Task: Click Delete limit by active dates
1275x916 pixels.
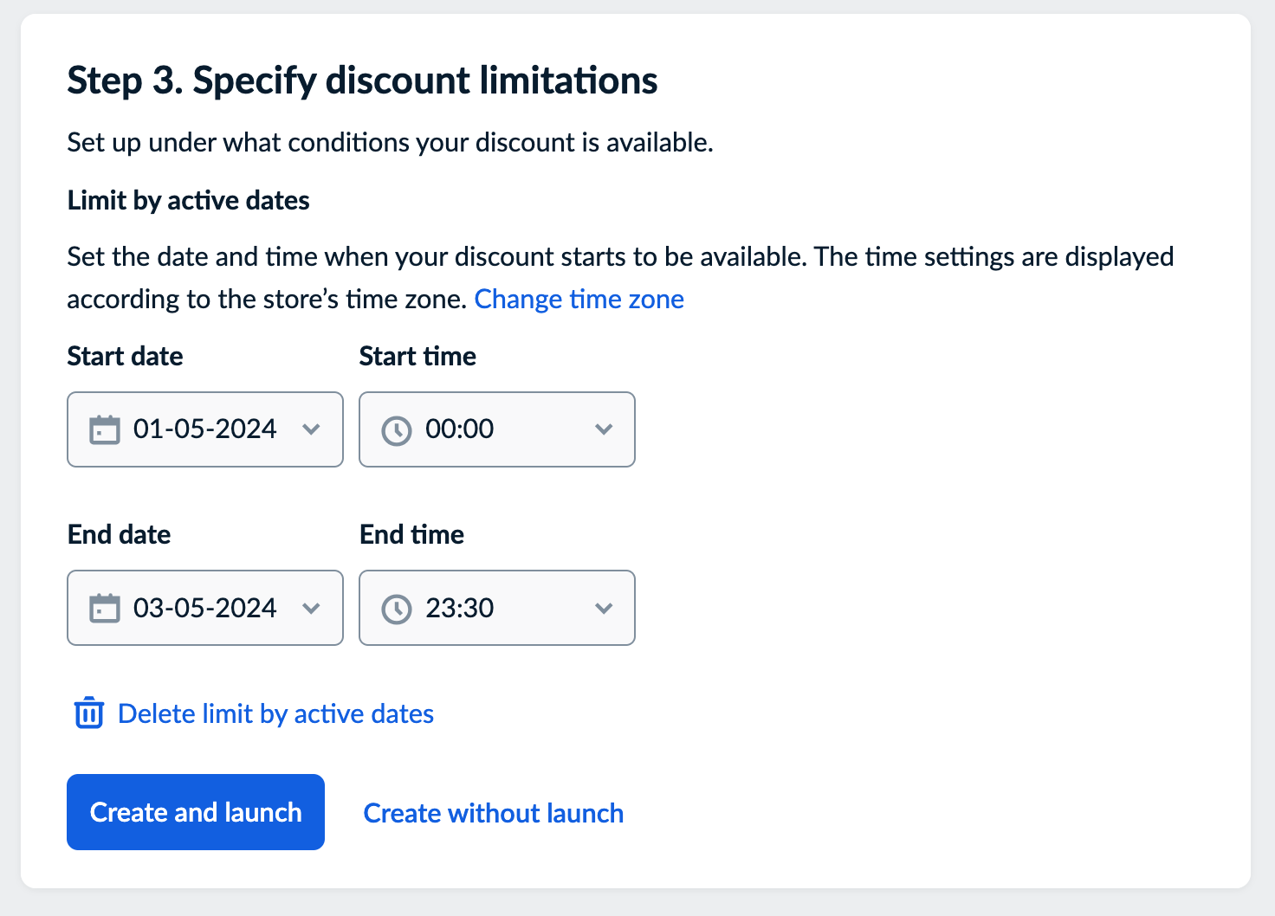Action: [x=275, y=713]
